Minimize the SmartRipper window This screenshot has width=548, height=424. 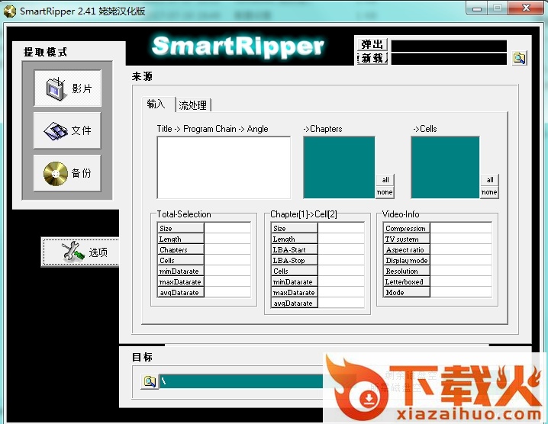(477, 8)
